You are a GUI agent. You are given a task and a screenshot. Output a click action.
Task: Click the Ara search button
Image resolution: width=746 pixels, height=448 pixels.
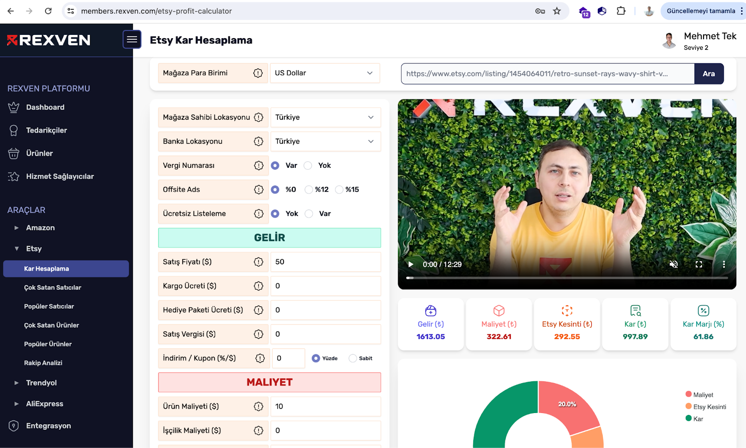coord(709,74)
